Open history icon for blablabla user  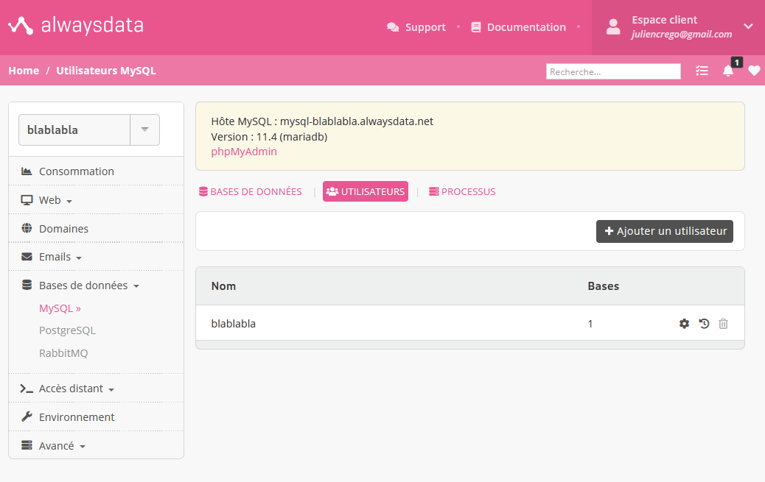704,324
